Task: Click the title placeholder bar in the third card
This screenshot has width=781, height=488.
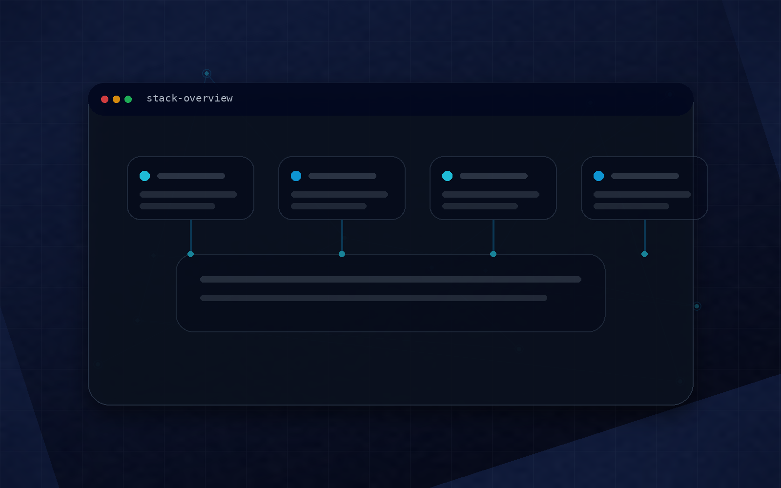Action: (493, 176)
